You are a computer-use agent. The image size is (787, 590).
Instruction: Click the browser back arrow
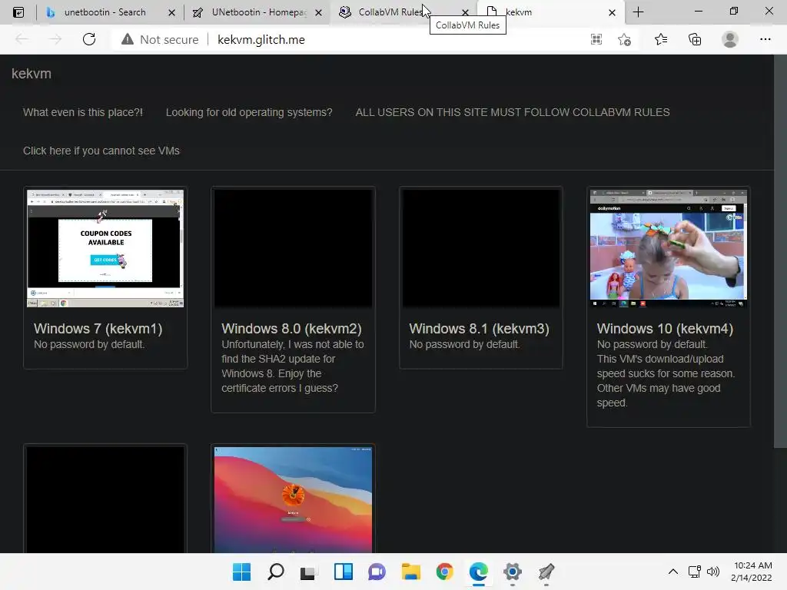pos(22,39)
